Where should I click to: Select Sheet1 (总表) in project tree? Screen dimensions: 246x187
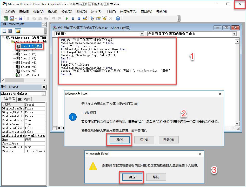tap(31, 46)
